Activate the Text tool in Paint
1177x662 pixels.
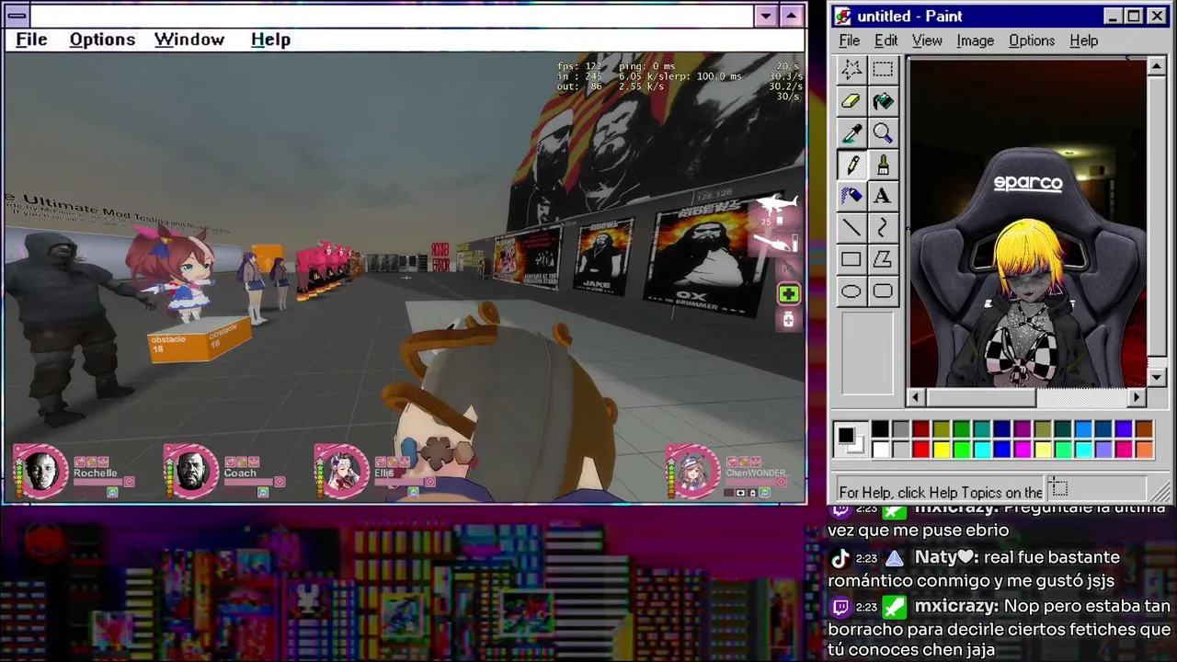coord(883,196)
